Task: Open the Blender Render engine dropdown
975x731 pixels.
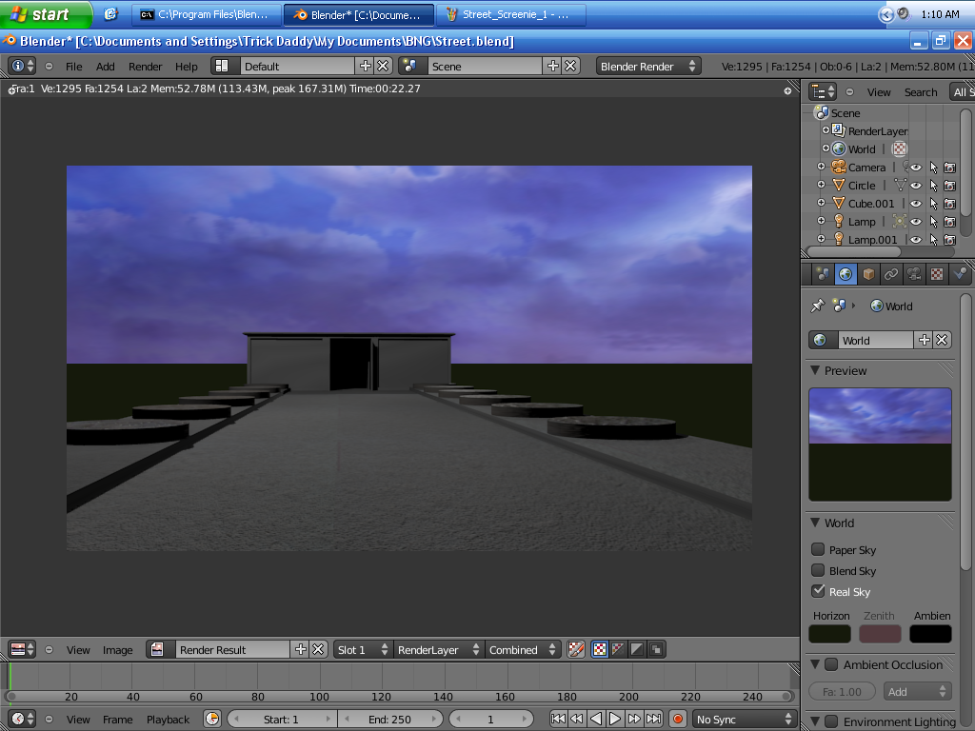Action: click(x=648, y=67)
